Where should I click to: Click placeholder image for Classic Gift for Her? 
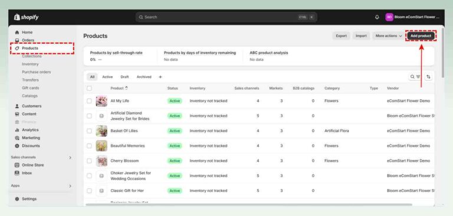pos(101,191)
